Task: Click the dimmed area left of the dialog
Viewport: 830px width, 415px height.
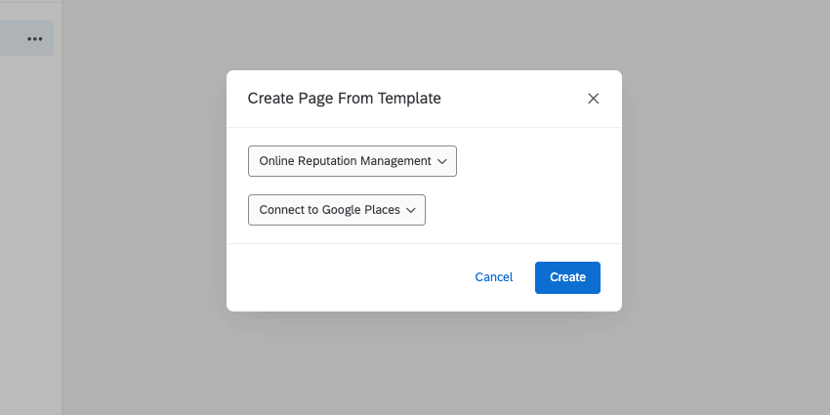Action: pos(146,195)
